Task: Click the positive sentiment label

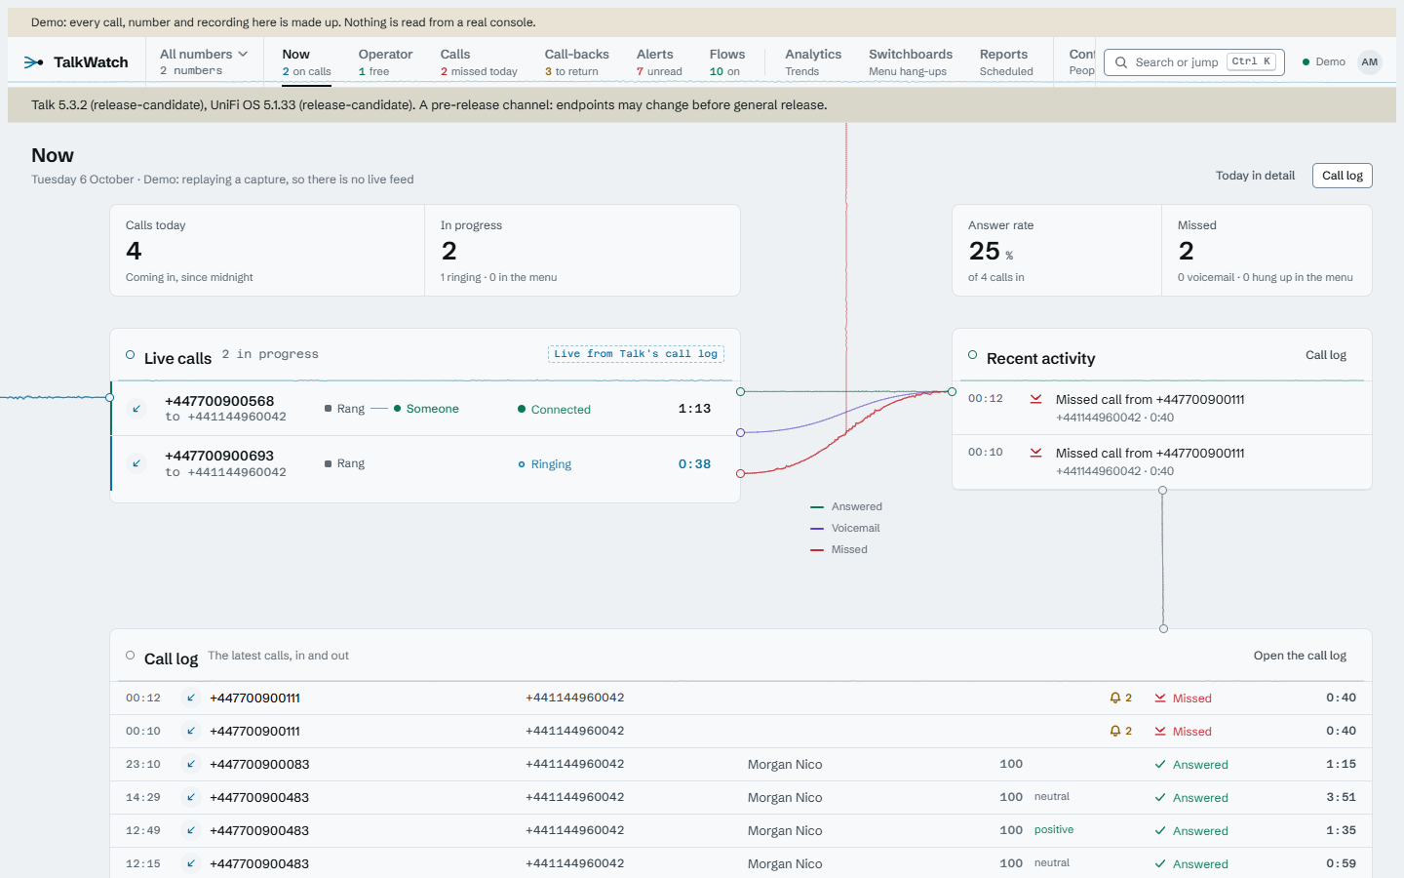Action: point(1054,830)
